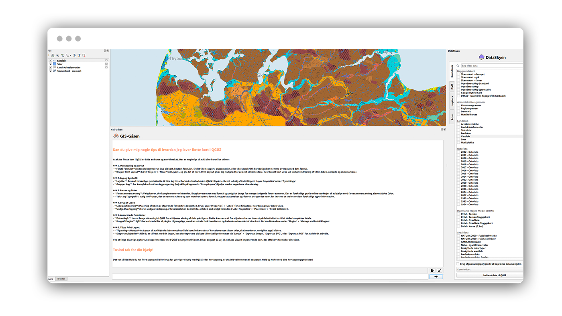This screenshot has height=316, width=562.
Task: Switch to the Jupiter+ tab
Action: (452, 100)
